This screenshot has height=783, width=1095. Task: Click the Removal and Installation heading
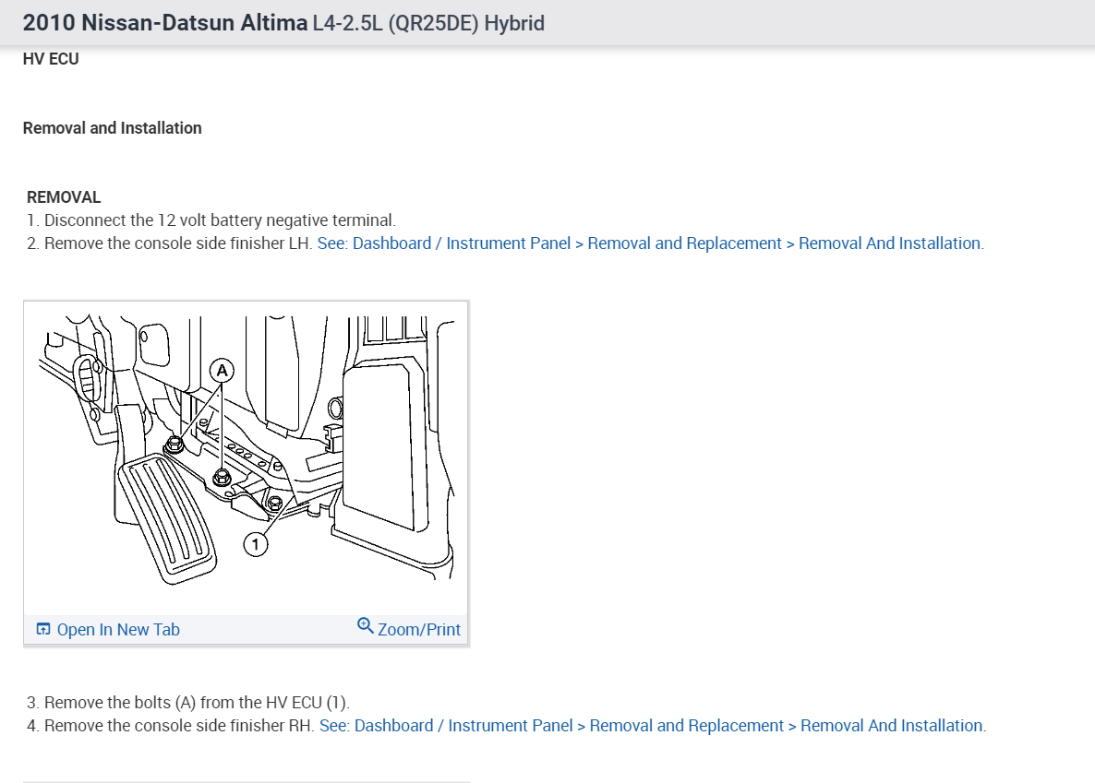pos(113,127)
